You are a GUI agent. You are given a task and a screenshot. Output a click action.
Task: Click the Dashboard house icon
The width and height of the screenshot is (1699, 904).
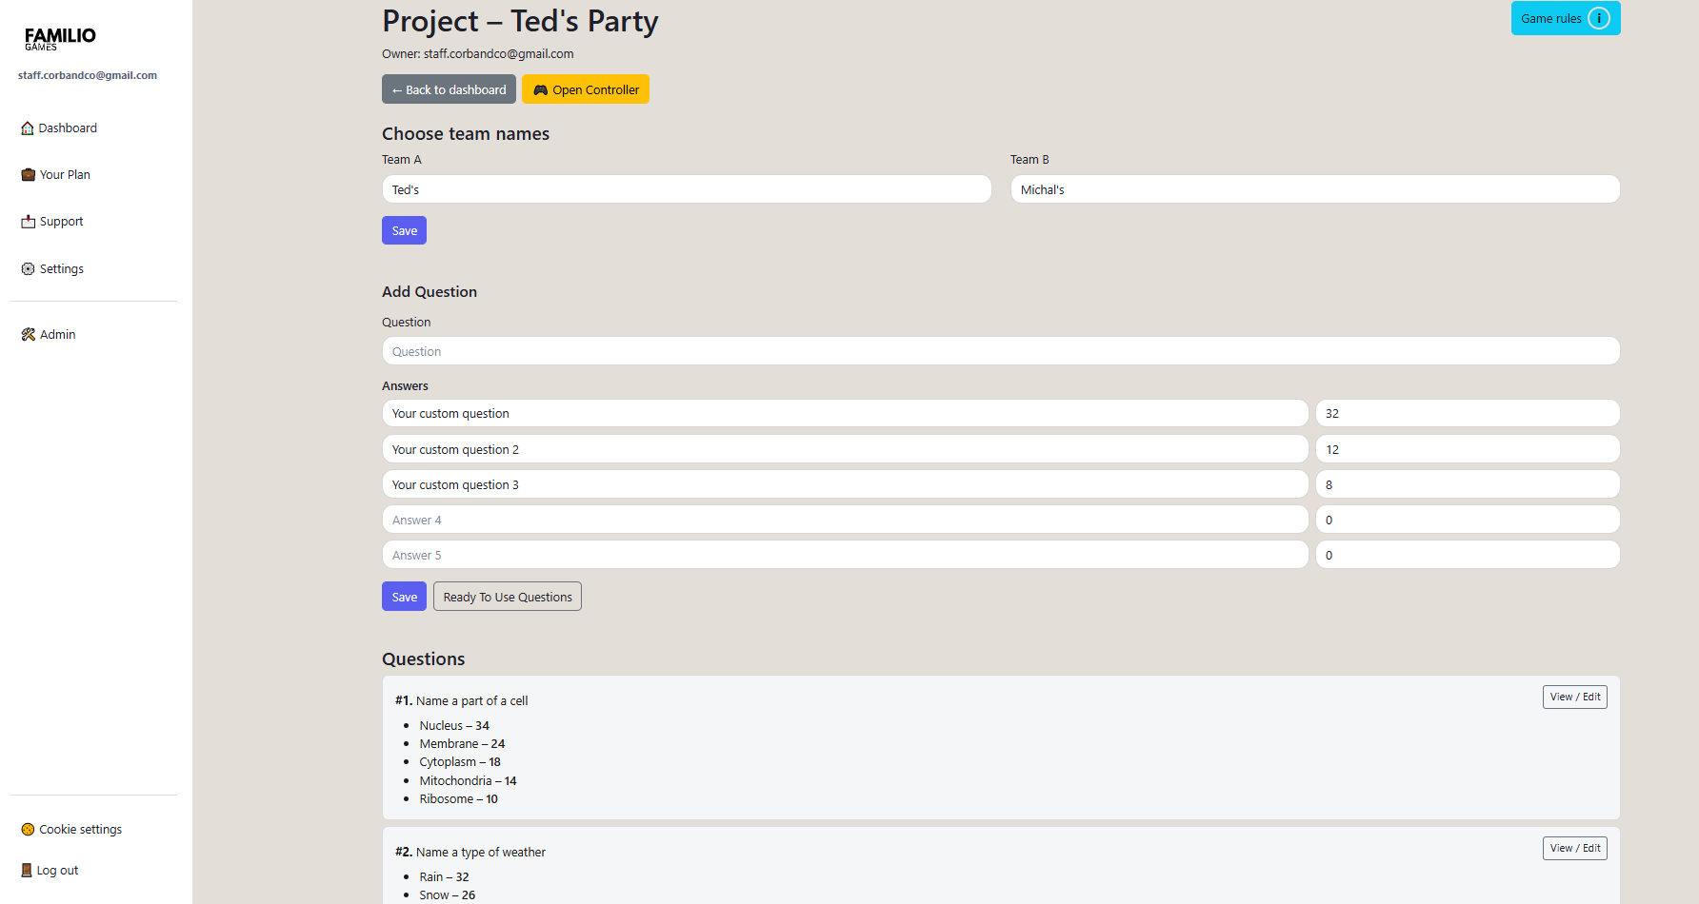click(x=28, y=128)
